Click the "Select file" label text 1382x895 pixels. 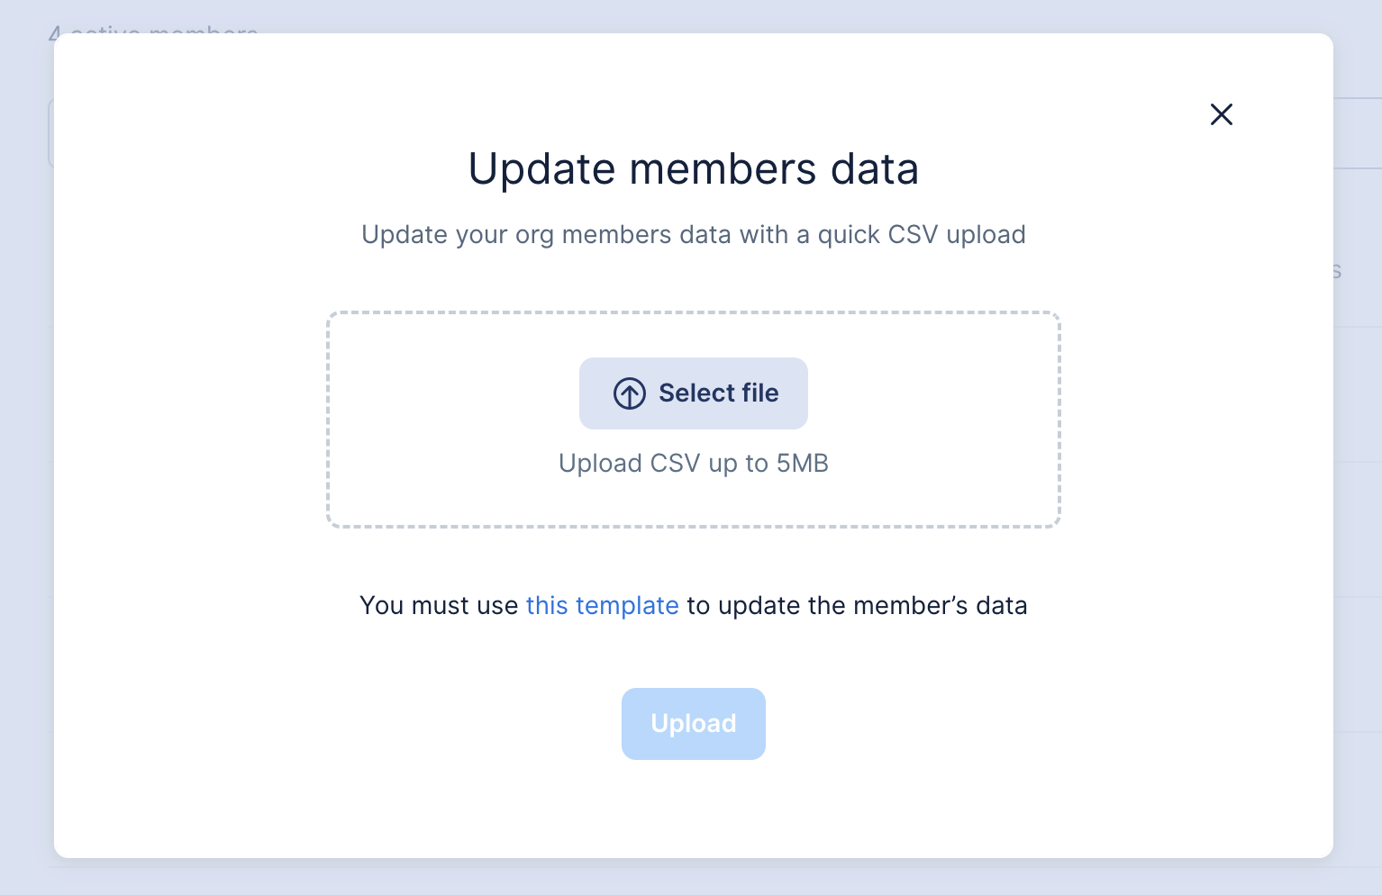click(718, 393)
